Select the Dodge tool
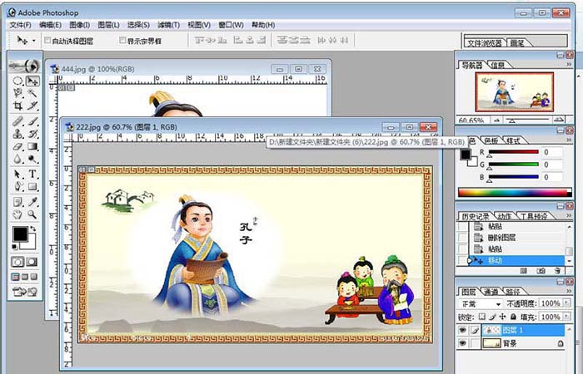Image resolution: width=583 pixels, height=374 pixels. 32,160
